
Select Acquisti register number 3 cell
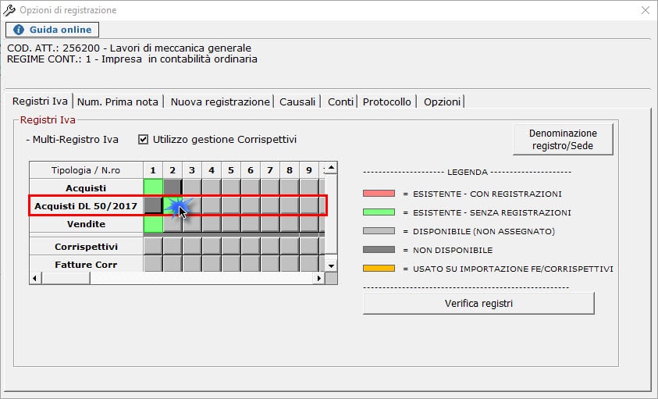pyautogui.click(x=192, y=187)
